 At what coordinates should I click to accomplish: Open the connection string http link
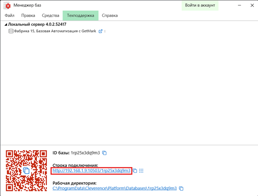(91, 171)
